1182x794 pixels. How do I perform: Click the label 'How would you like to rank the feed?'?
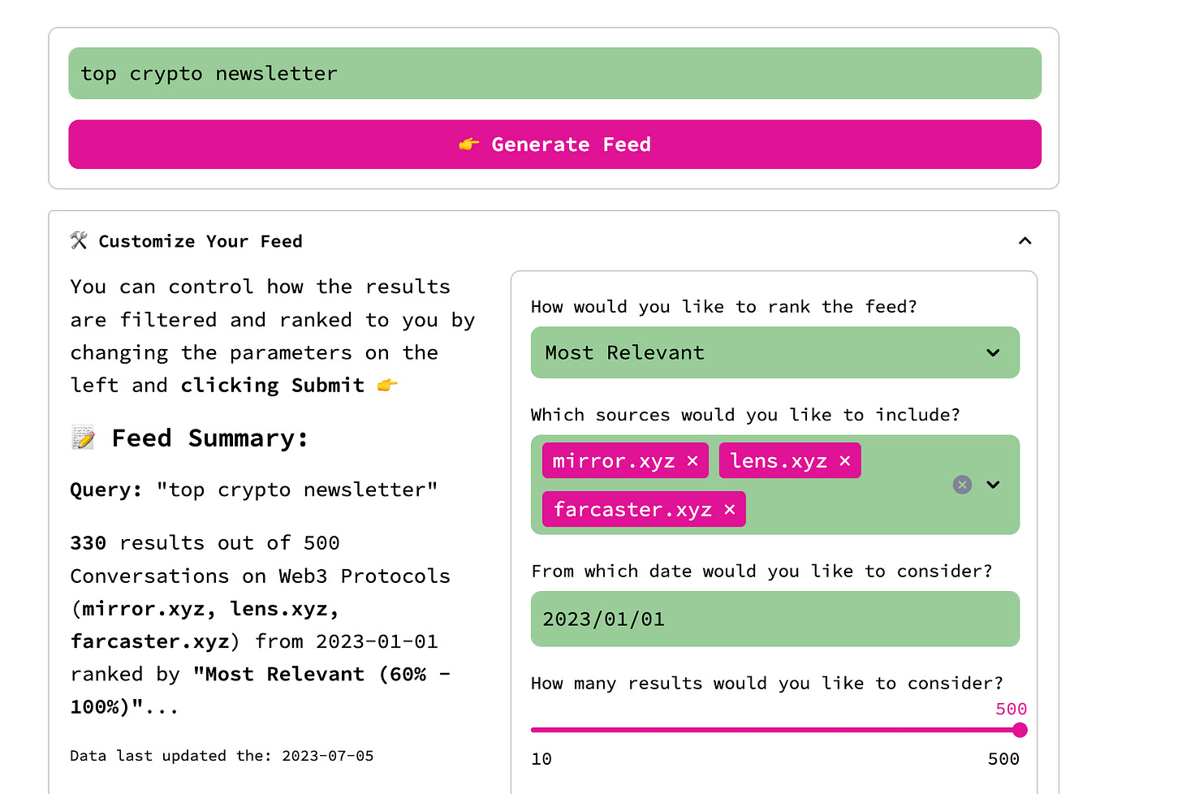(723, 307)
